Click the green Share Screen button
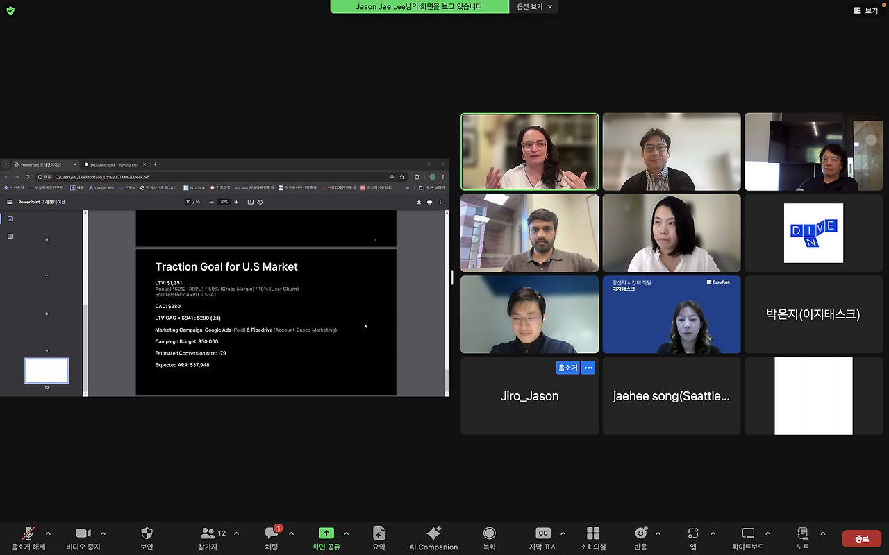Image resolution: width=889 pixels, height=555 pixels. pyautogui.click(x=326, y=538)
